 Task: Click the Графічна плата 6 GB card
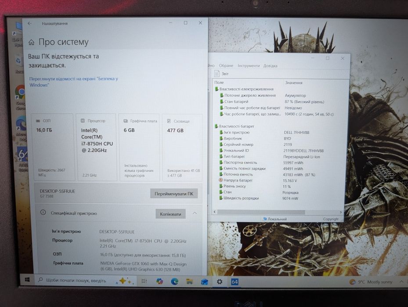coord(140,147)
